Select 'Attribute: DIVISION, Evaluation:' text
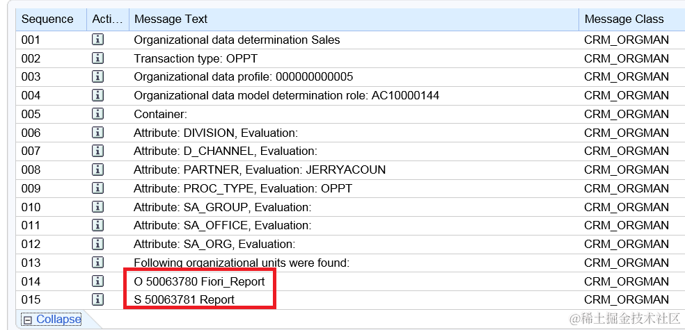 216,133
